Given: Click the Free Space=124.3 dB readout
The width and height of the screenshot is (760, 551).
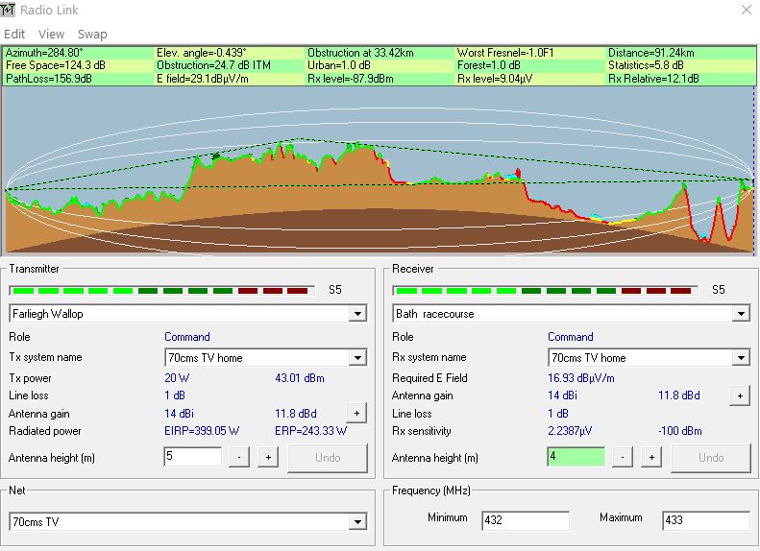Looking at the screenshot, I should [x=56, y=65].
